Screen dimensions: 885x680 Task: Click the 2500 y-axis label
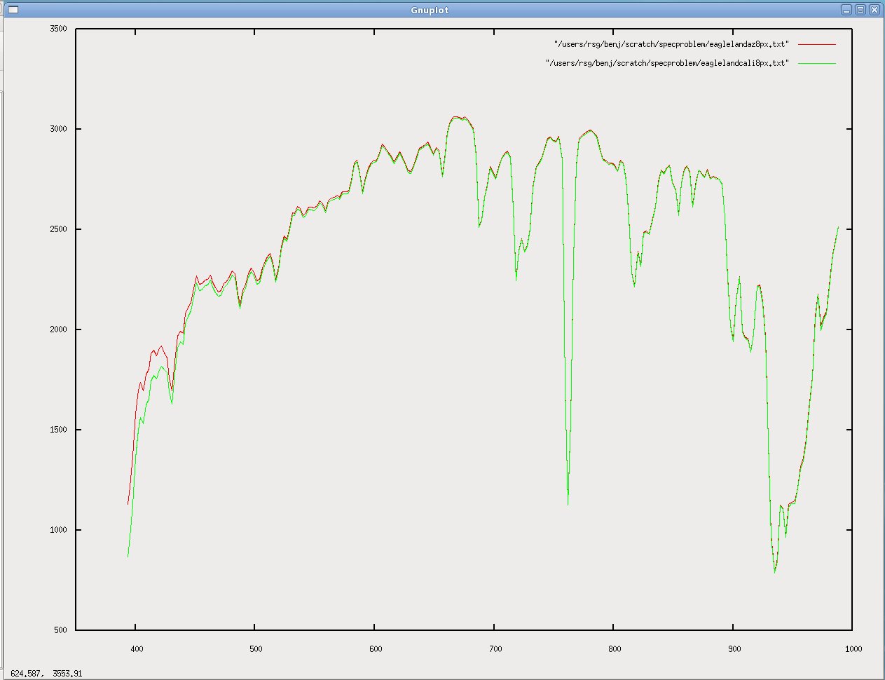click(59, 229)
